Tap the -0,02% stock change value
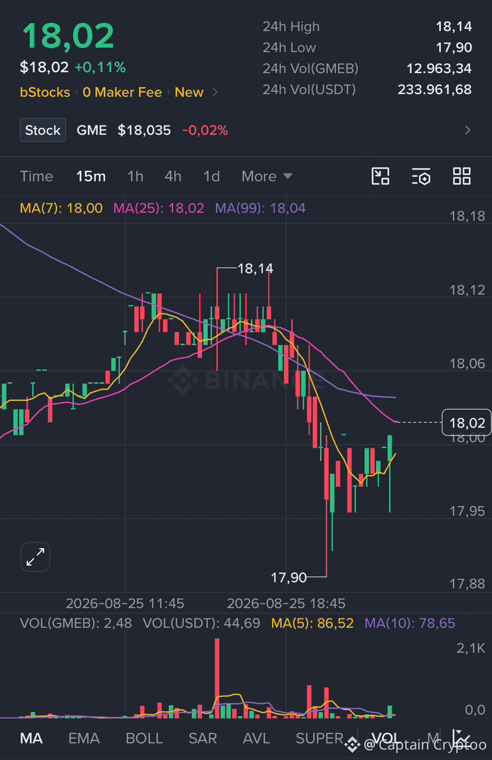The width and height of the screenshot is (492, 760). coord(205,130)
